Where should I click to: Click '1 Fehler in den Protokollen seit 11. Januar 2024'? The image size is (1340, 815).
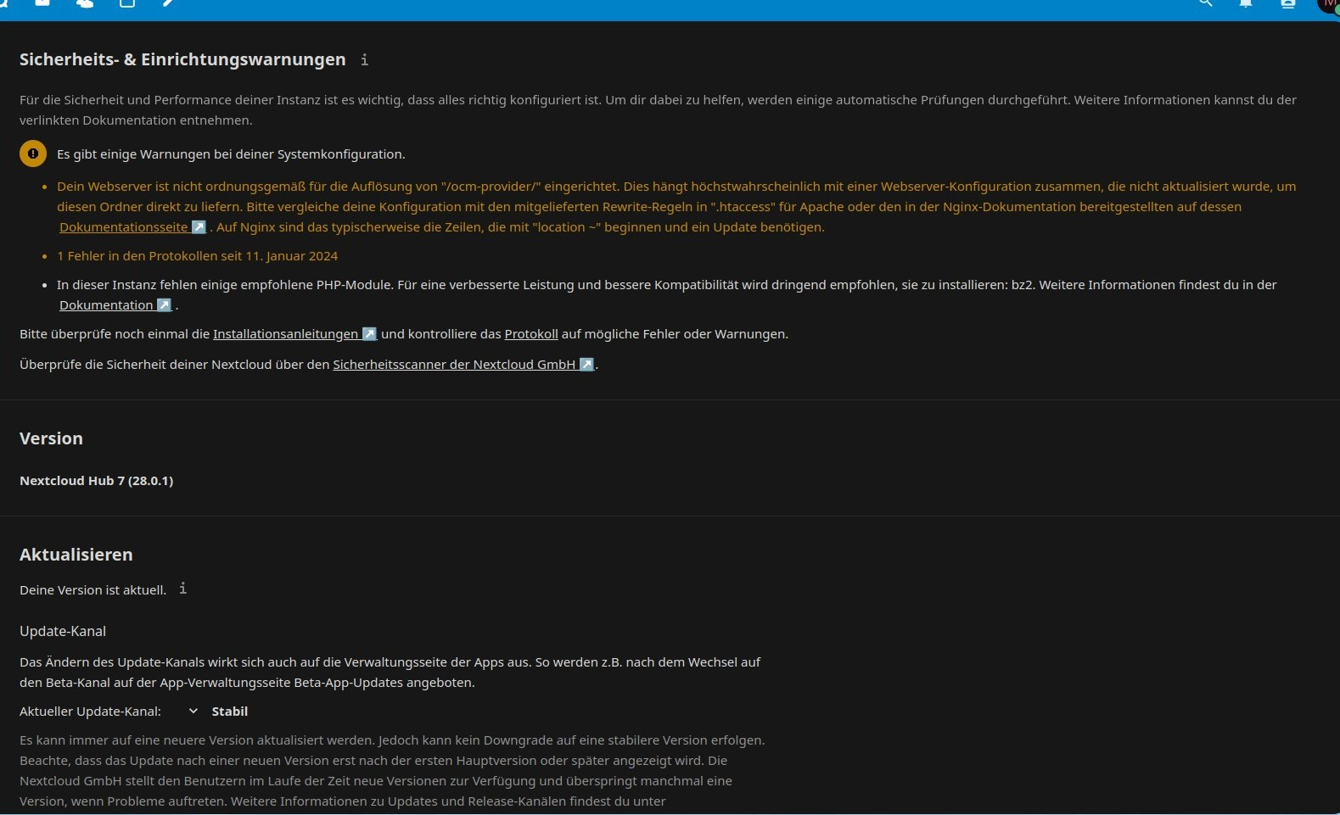(x=198, y=256)
